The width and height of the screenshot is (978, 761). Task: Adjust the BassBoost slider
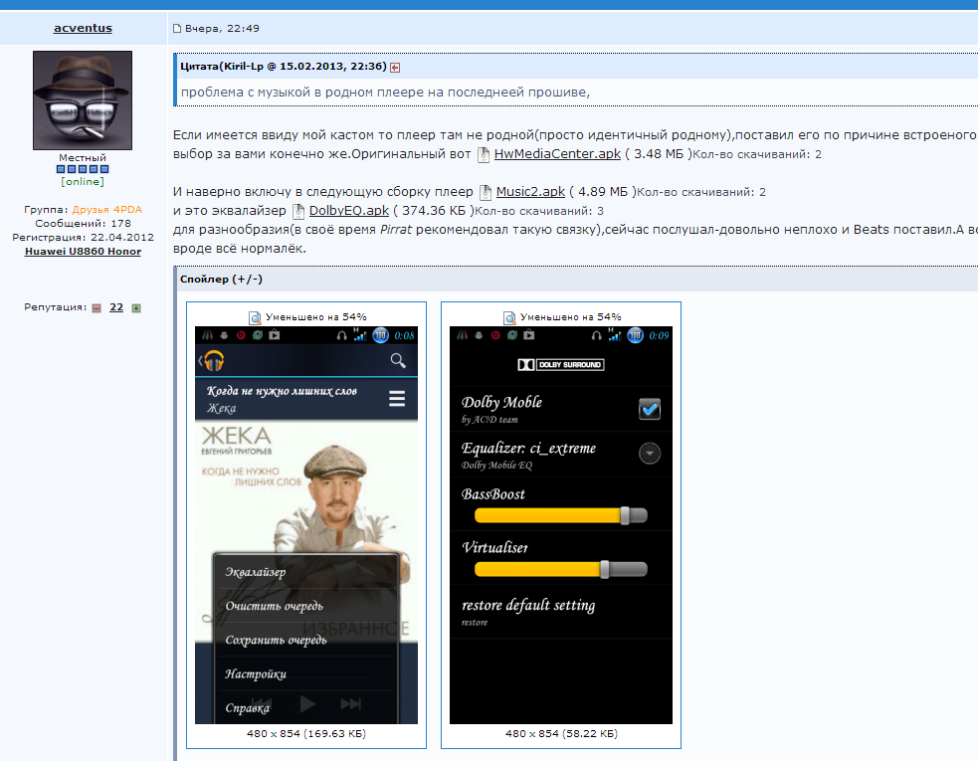561,515
